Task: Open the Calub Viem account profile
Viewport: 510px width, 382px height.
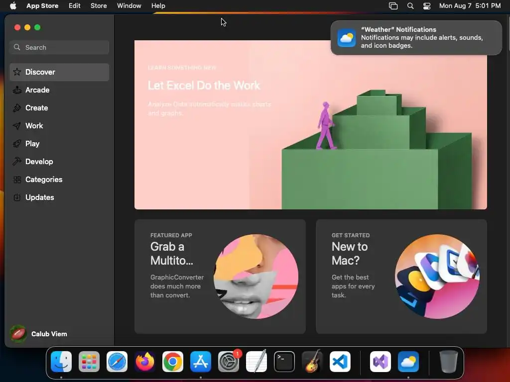Action: pos(38,334)
